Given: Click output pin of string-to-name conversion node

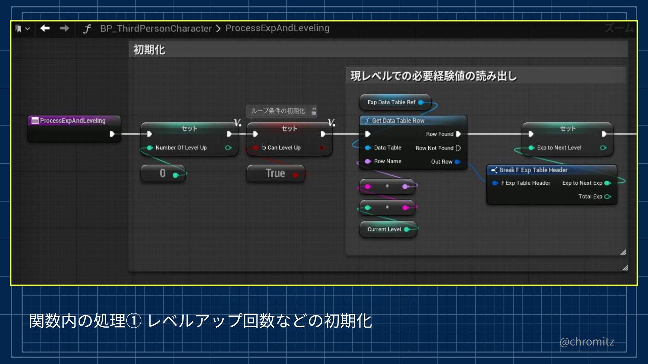Looking at the screenshot, I should pyautogui.click(x=405, y=187).
